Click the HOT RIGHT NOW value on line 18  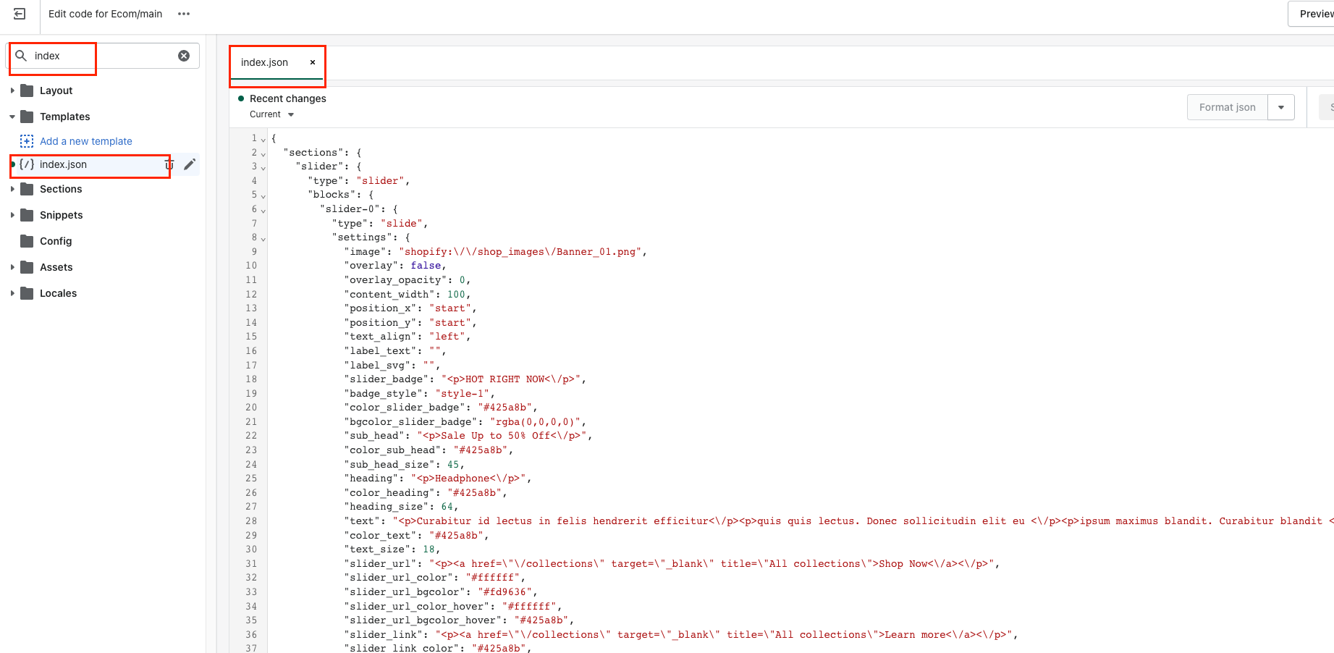[511, 379]
